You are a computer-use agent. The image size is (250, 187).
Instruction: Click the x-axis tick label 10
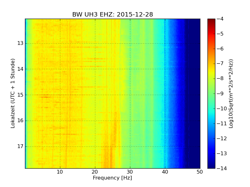pyautogui.click(x=60, y=172)
